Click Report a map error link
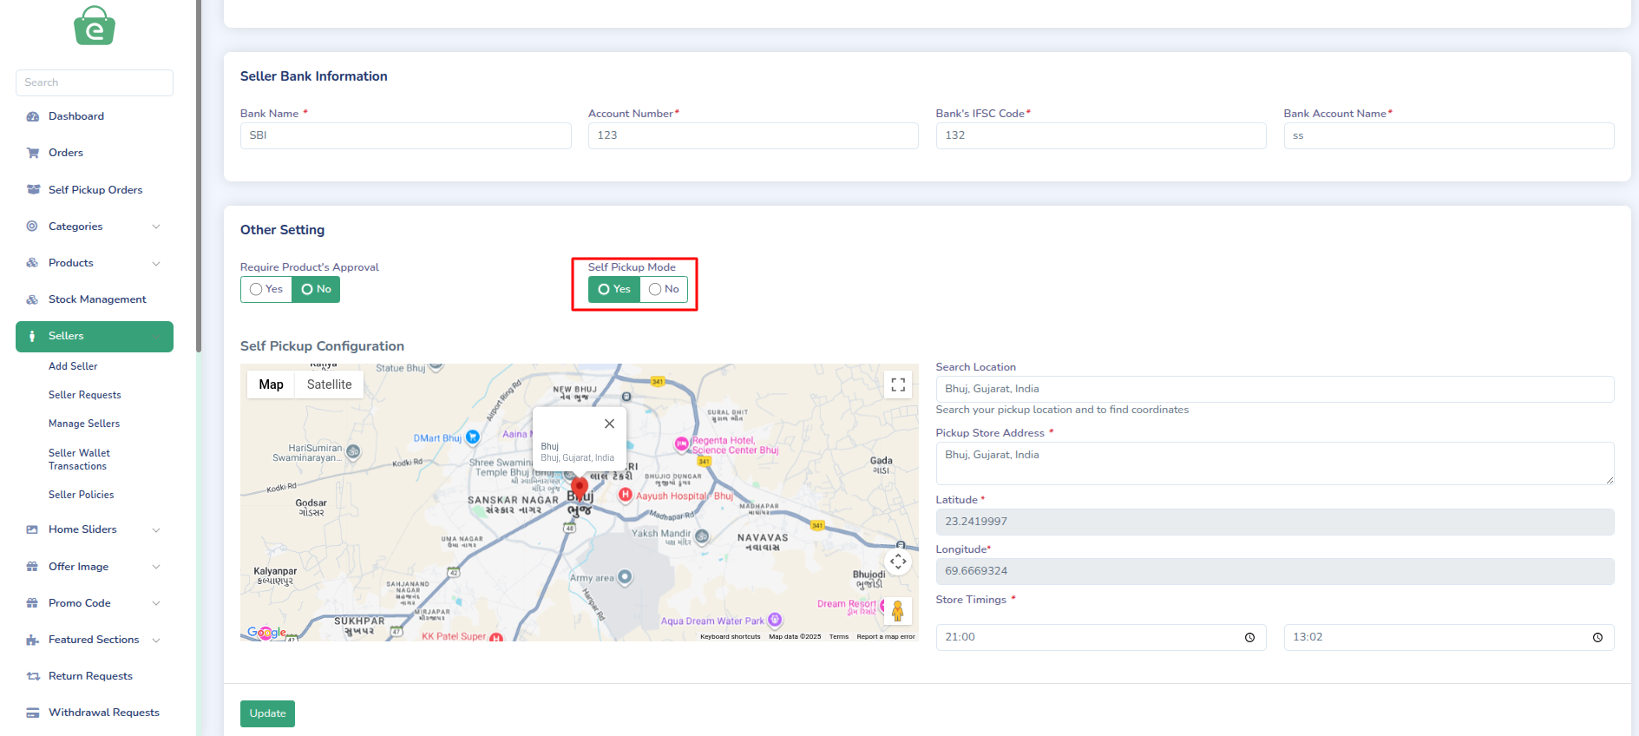The width and height of the screenshot is (1639, 736). tap(886, 636)
